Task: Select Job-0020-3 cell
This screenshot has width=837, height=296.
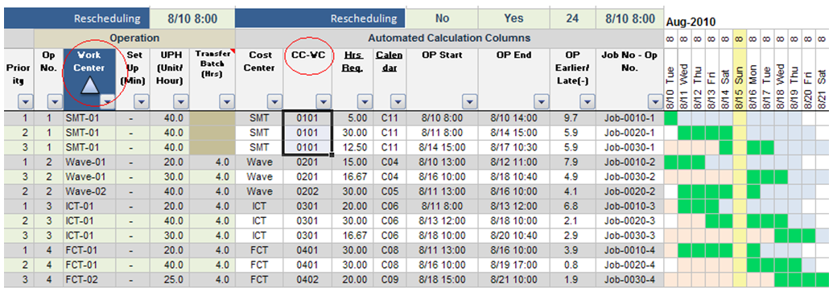Action: [x=630, y=221]
